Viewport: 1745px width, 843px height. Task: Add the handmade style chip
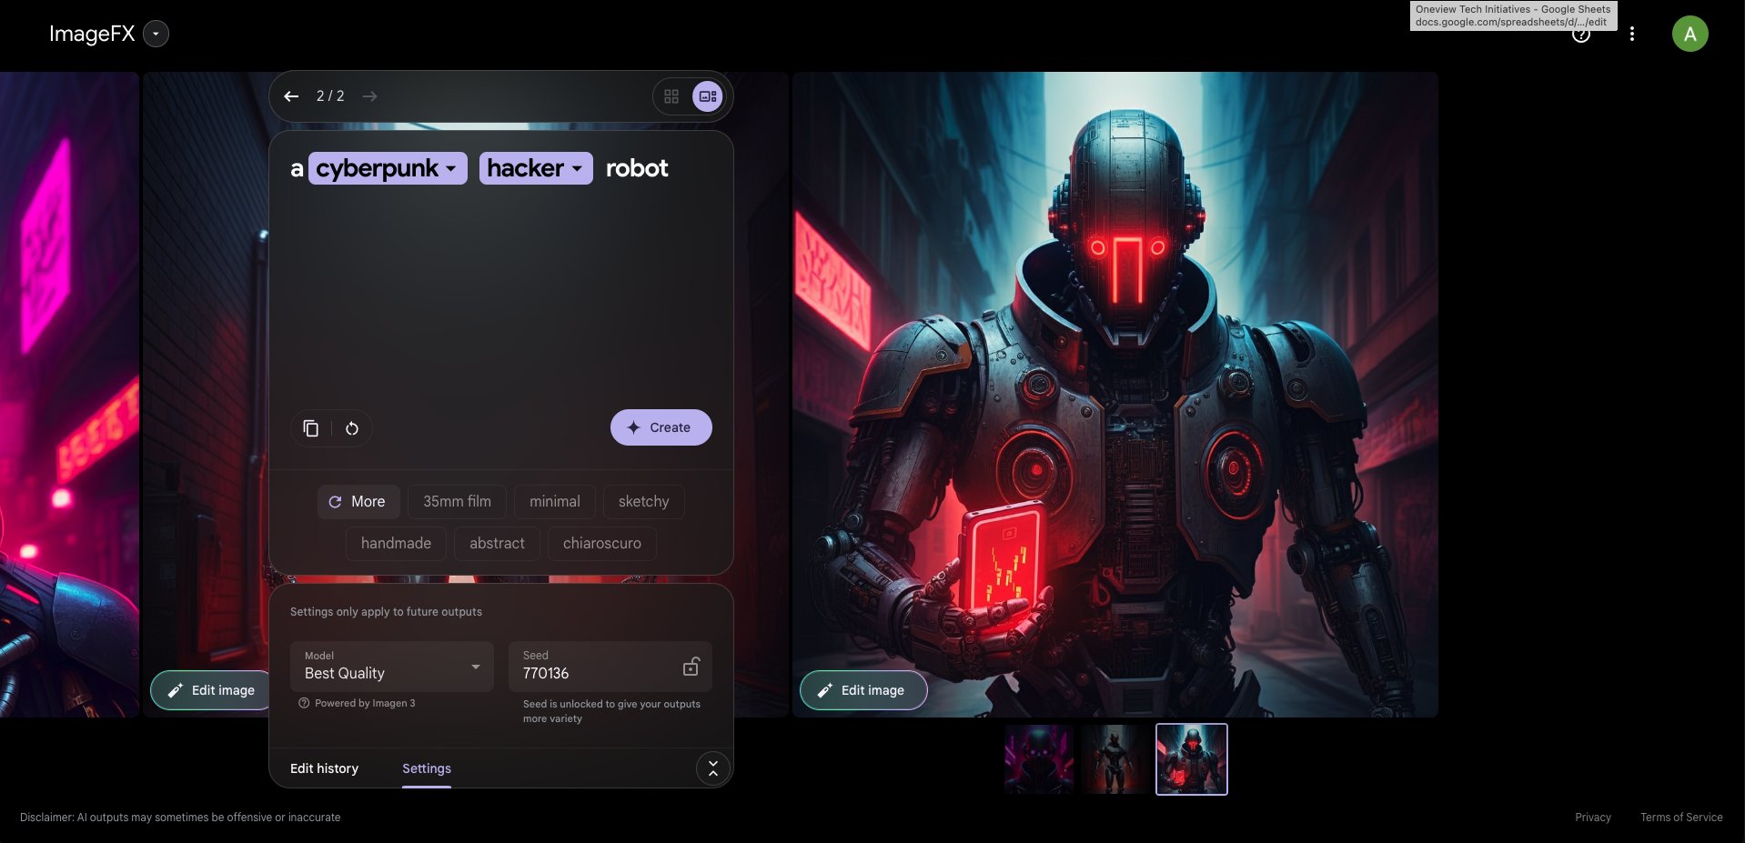pos(396,544)
